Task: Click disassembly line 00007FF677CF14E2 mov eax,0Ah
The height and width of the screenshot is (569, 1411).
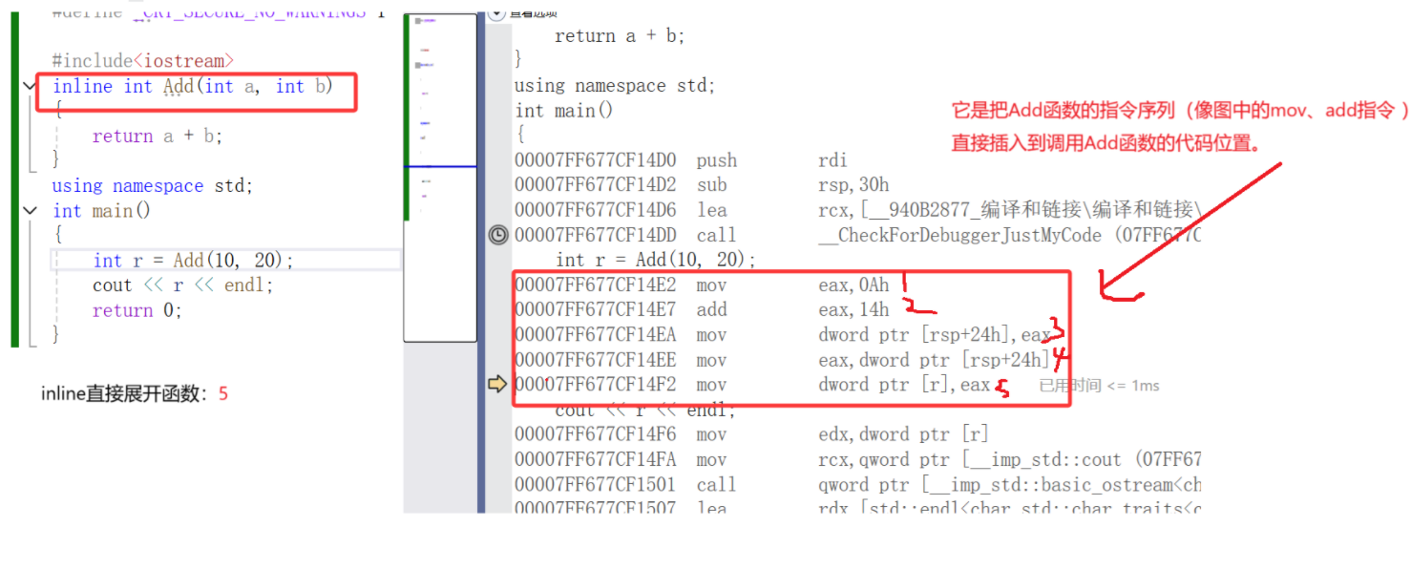Action: (x=702, y=284)
